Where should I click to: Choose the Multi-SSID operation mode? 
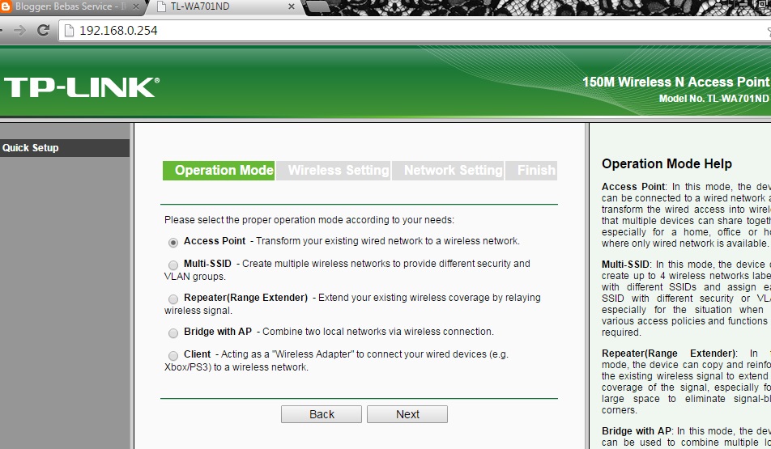[173, 265]
